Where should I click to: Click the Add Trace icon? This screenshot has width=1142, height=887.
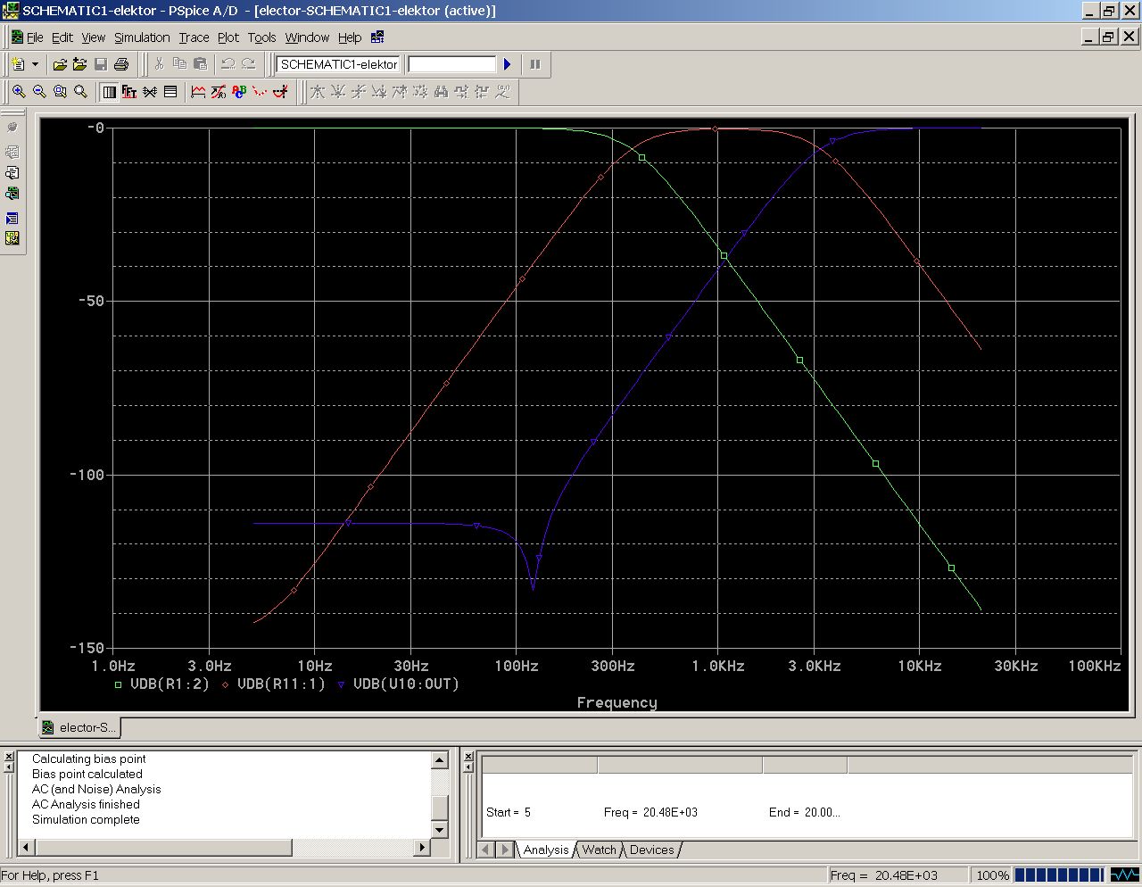(198, 92)
